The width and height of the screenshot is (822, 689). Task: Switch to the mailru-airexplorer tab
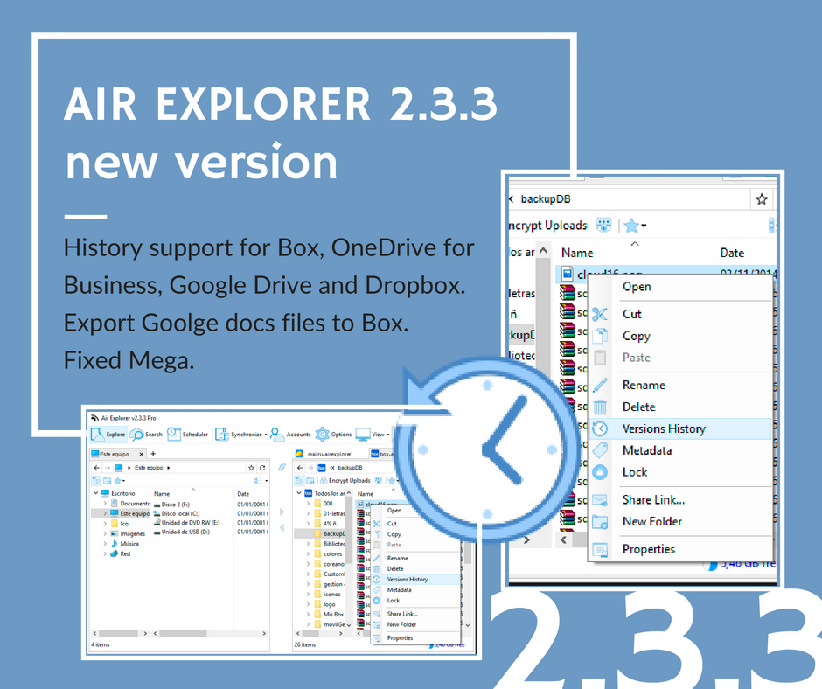pos(324,454)
